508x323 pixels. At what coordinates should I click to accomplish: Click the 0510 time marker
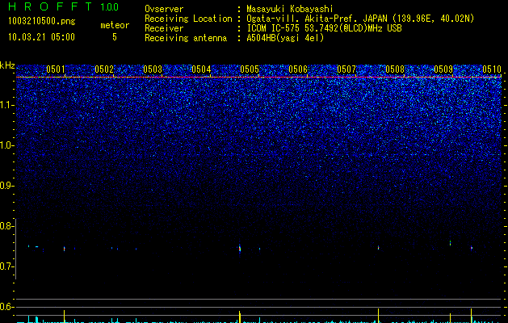point(492,69)
